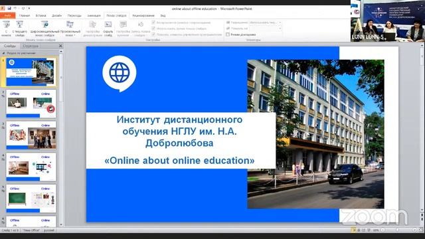
Task: Switch to Slide Sorter view
Action: [x=359, y=230]
